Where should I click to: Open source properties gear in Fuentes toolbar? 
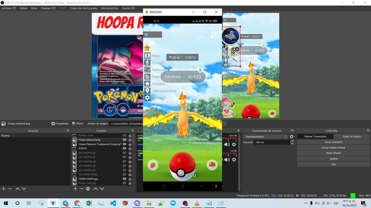point(88,189)
